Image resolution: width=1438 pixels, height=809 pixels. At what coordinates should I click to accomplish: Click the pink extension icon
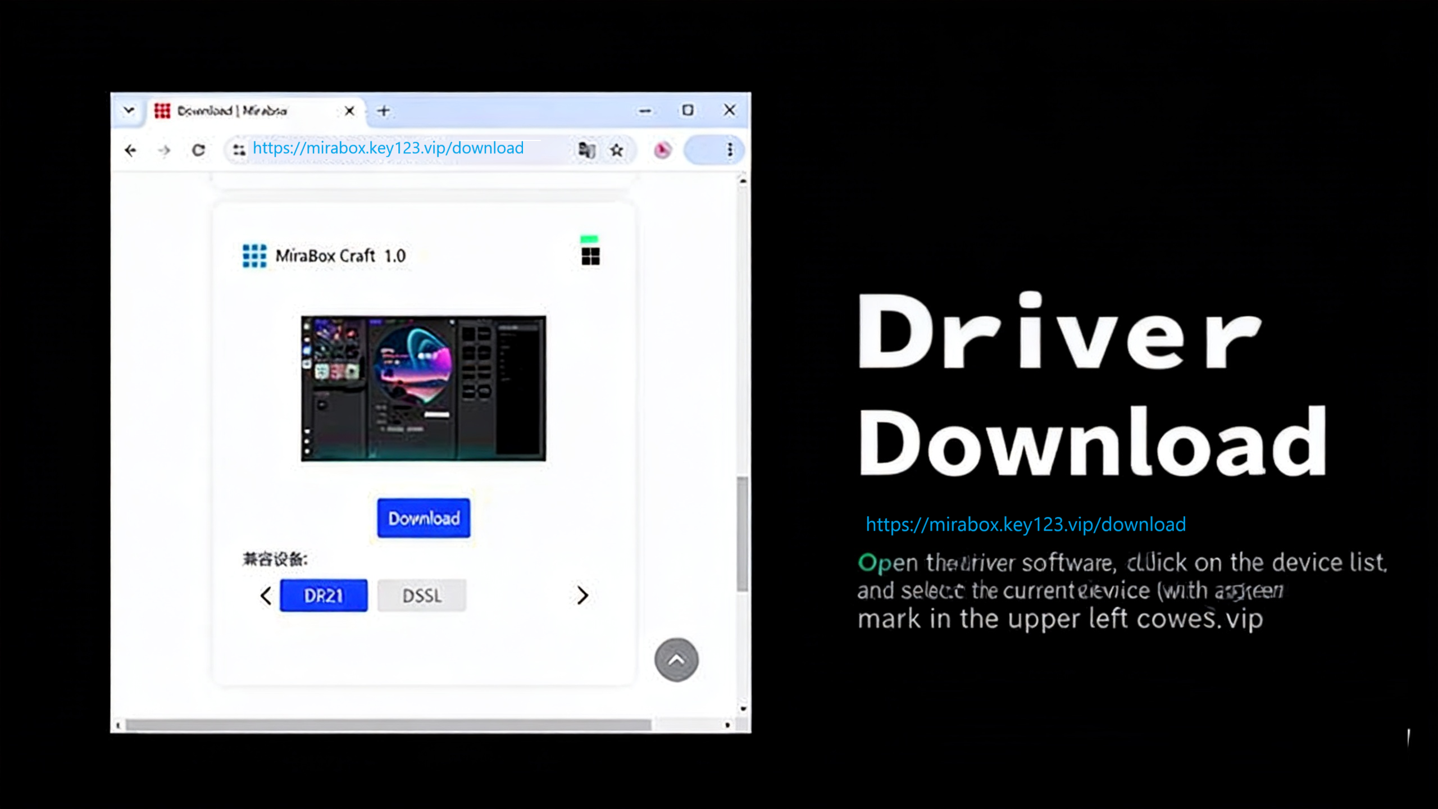[x=662, y=150]
